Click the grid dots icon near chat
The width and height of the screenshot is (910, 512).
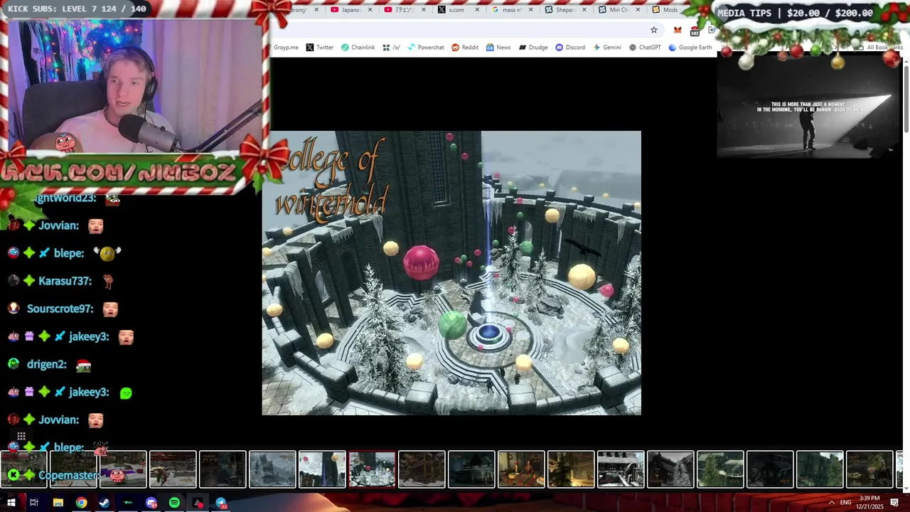pyautogui.click(x=21, y=436)
